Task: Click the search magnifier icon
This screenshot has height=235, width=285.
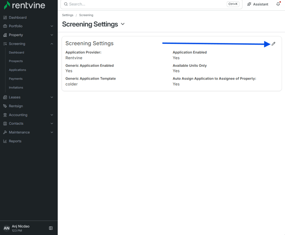Action: click(x=66, y=4)
